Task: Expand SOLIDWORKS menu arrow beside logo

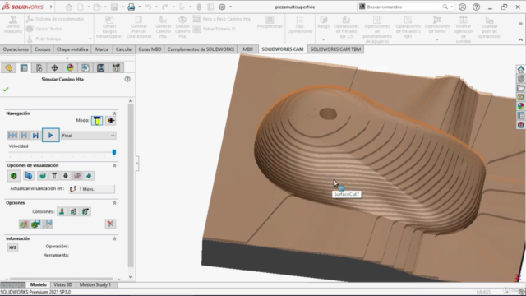Action: (x=51, y=7)
